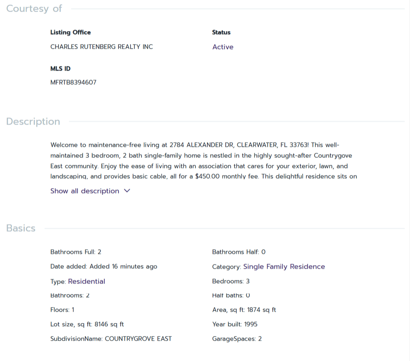This screenshot has height=361, width=410.
Task: Click the Status label
Action: (x=221, y=32)
